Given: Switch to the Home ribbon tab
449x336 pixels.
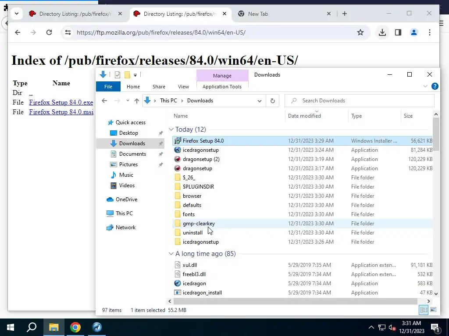Looking at the screenshot, I should click(x=133, y=87).
